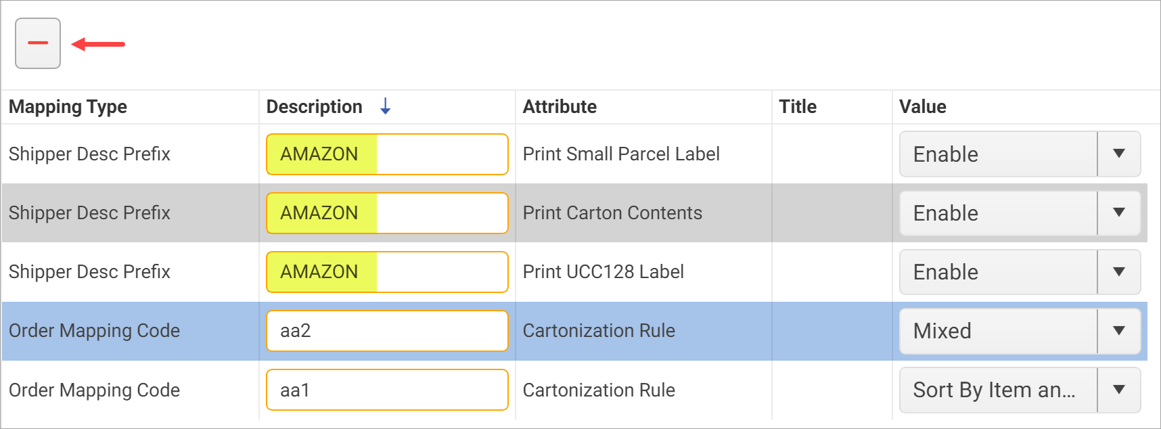
Task: Click the Description column header
Action: coord(313,106)
